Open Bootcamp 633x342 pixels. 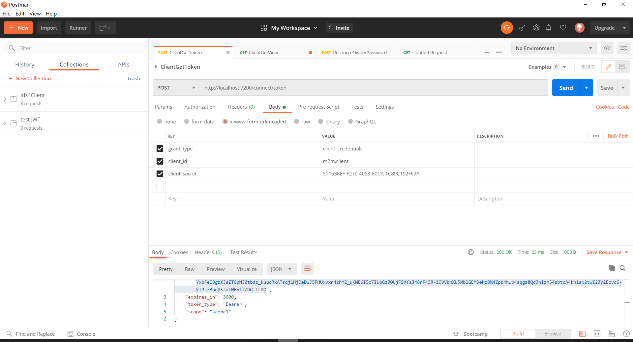coord(470,334)
